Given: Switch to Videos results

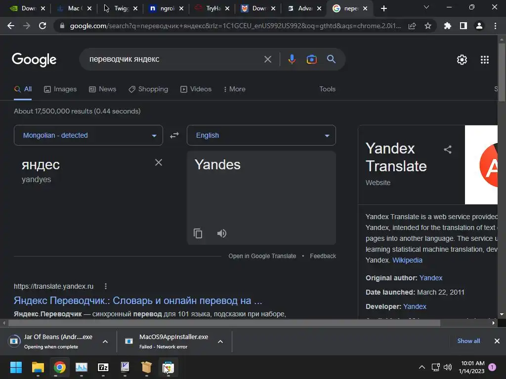Looking at the screenshot, I should [196, 89].
